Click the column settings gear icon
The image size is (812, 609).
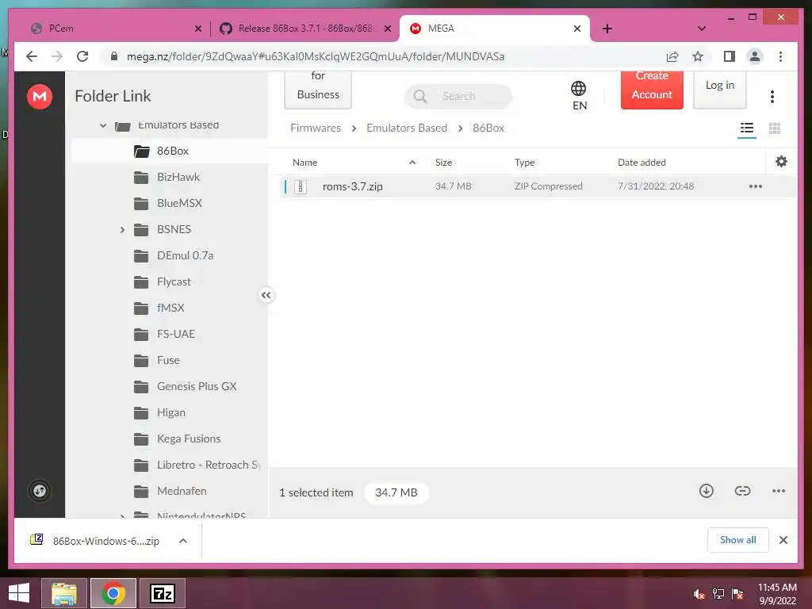click(781, 162)
